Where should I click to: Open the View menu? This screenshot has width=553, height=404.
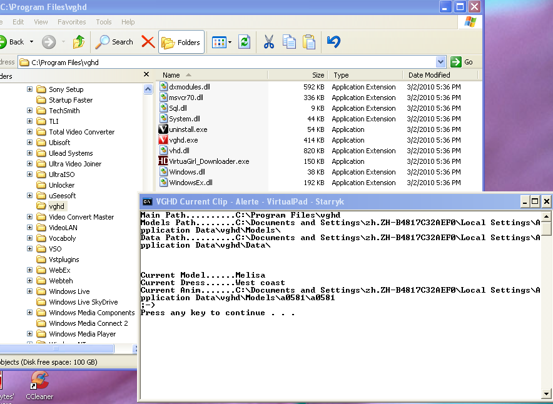tap(41, 22)
